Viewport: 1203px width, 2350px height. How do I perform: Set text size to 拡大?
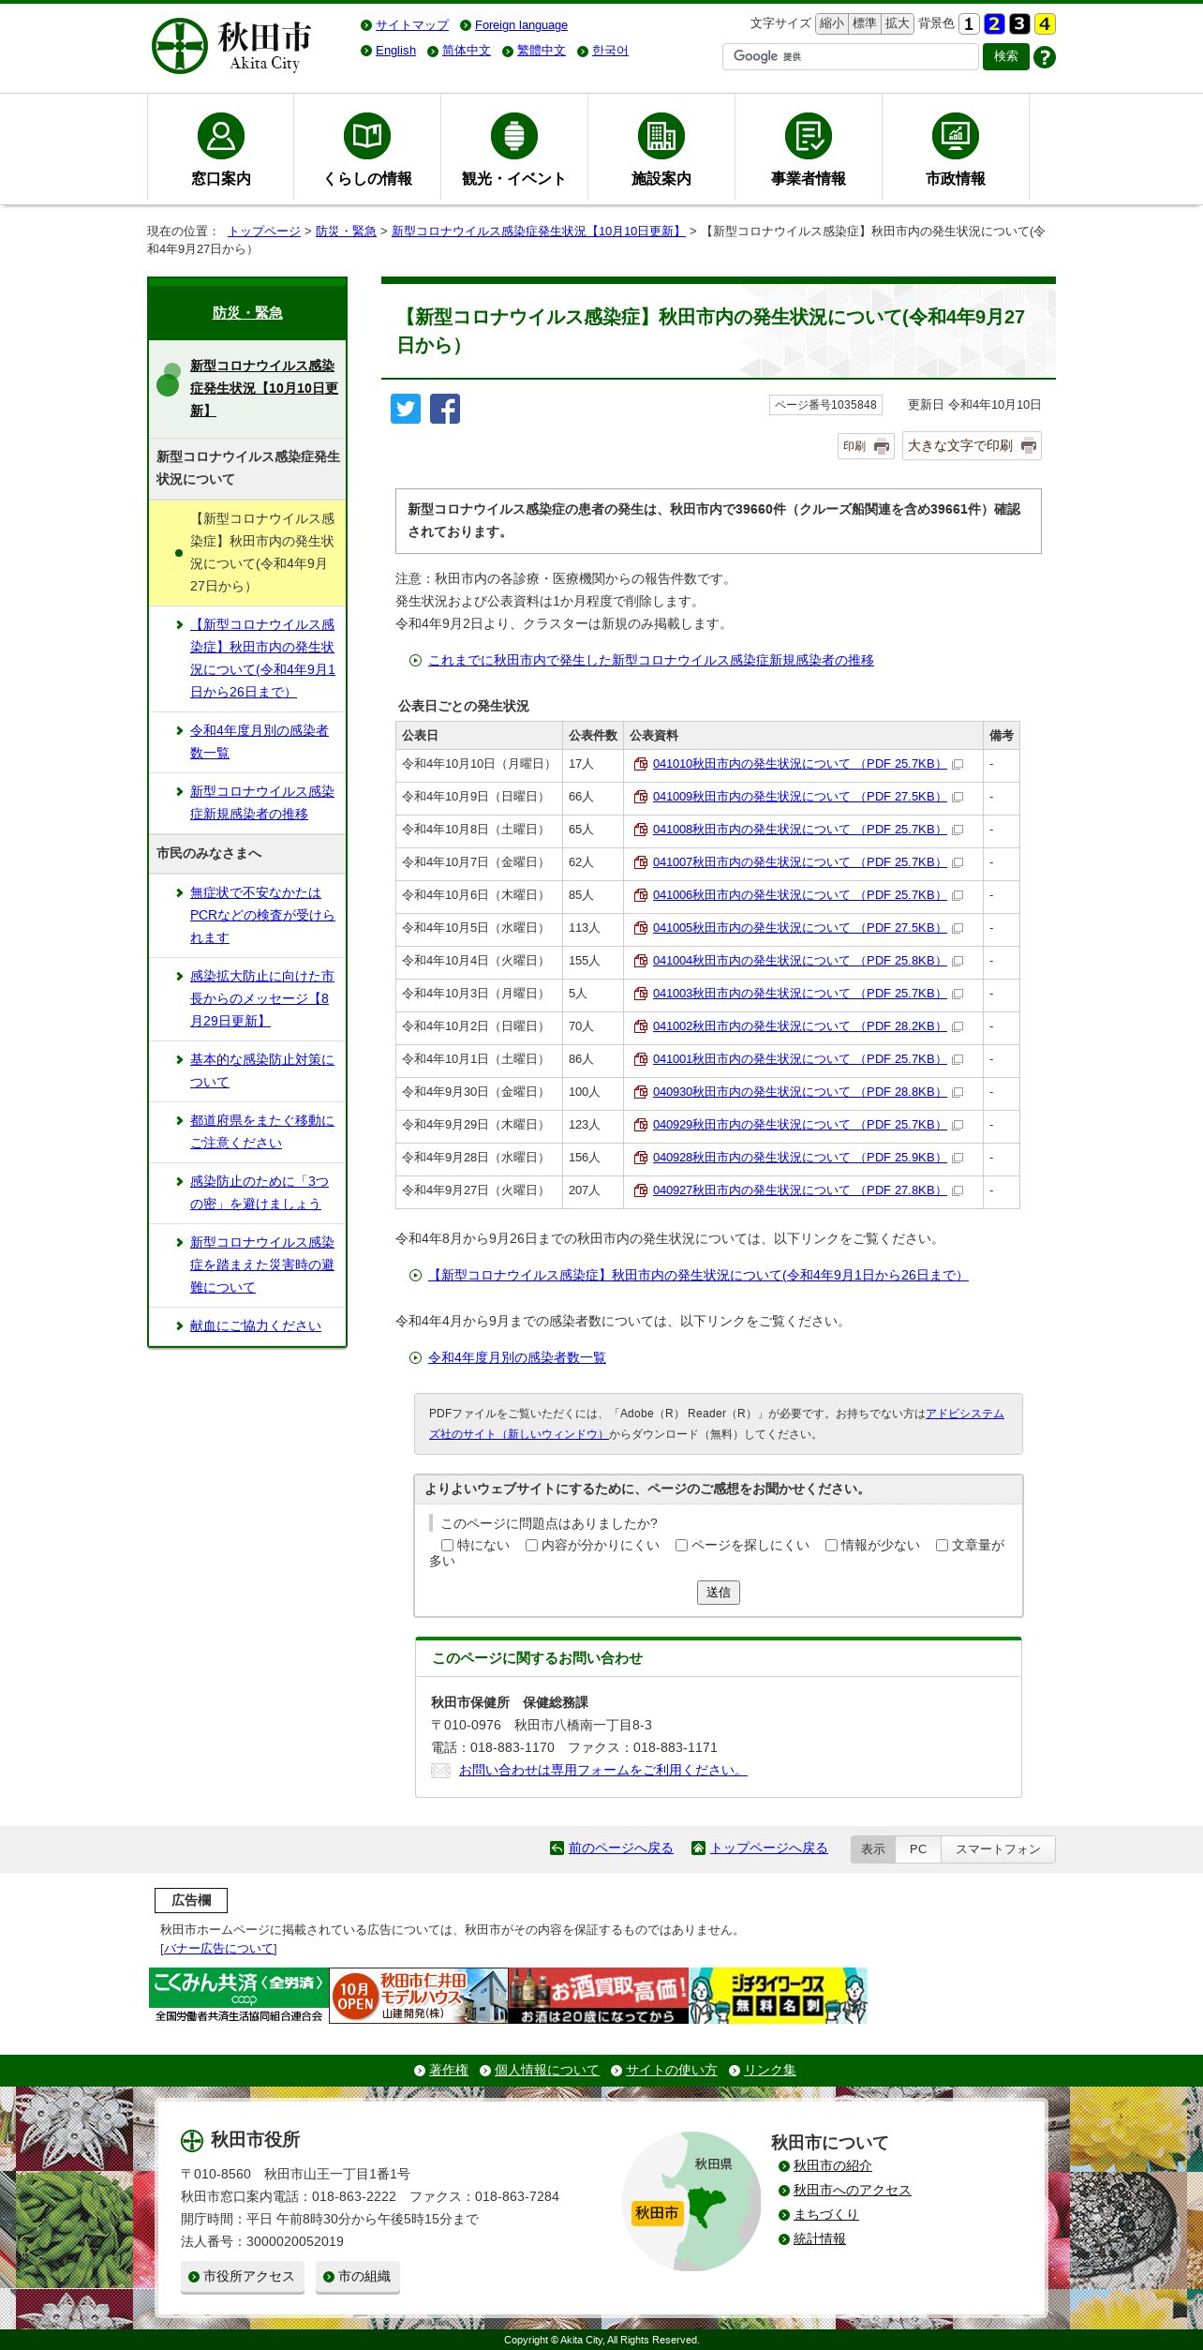pyautogui.click(x=898, y=23)
